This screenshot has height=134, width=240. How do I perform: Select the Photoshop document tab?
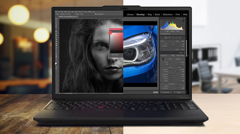(x=69, y=17)
